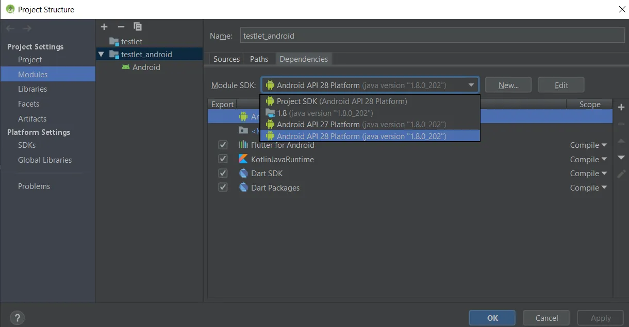Viewport: 629px width, 327px height.
Task: Select Project SDK option in dropdown list
Action: (370, 101)
